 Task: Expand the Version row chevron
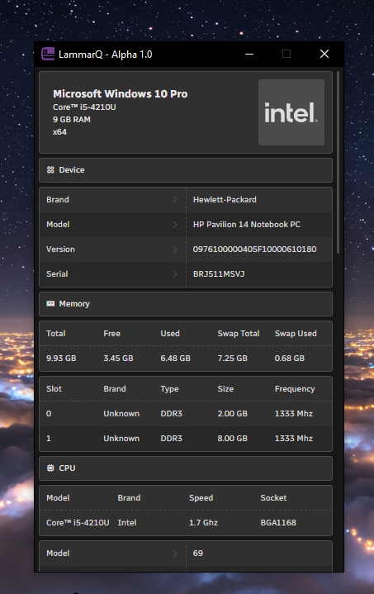175,249
